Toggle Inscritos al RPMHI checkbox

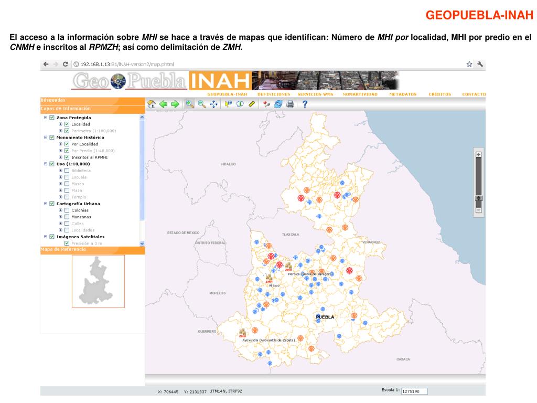tap(67, 157)
